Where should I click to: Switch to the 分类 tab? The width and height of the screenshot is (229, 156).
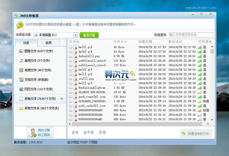[x=26, y=43]
